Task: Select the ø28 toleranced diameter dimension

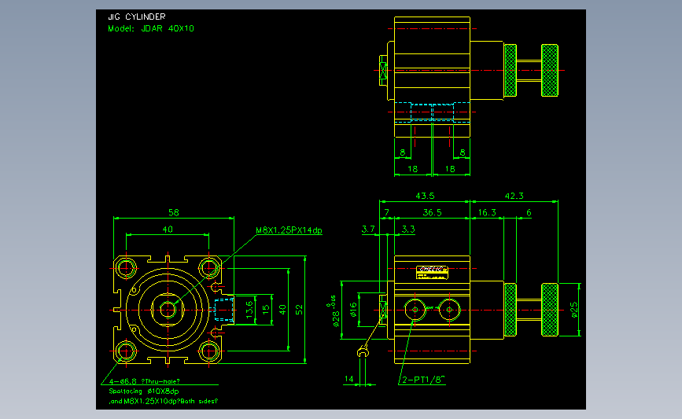Action: [x=334, y=311]
